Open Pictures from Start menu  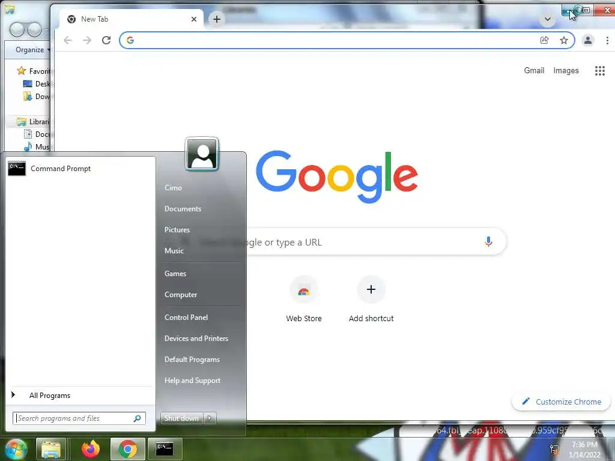click(177, 230)
